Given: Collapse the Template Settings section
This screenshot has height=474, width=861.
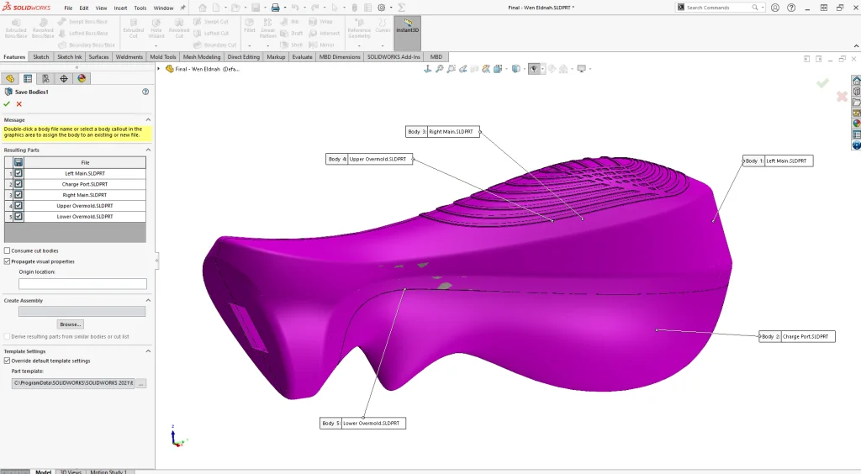Looking at the screenshot, I should [x=148, y=350].
